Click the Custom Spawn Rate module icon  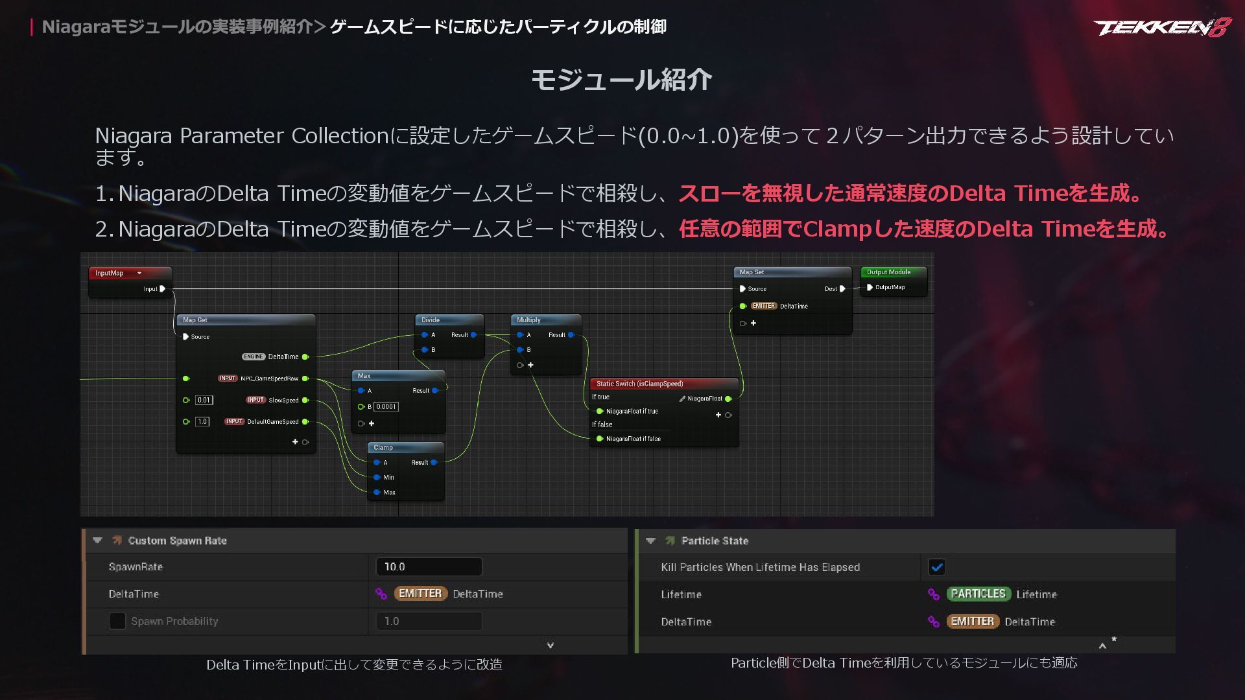point(117,540)
